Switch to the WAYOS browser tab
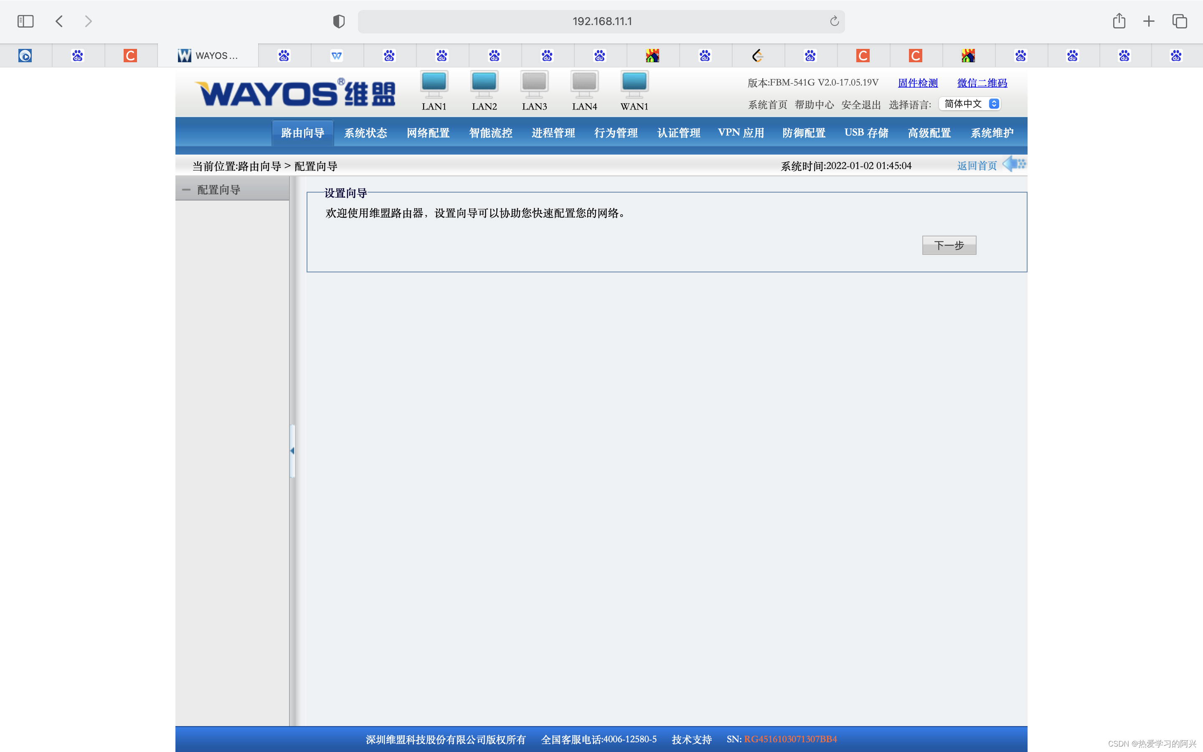This screenshot has width=1203, height=752. coord(208,56)
